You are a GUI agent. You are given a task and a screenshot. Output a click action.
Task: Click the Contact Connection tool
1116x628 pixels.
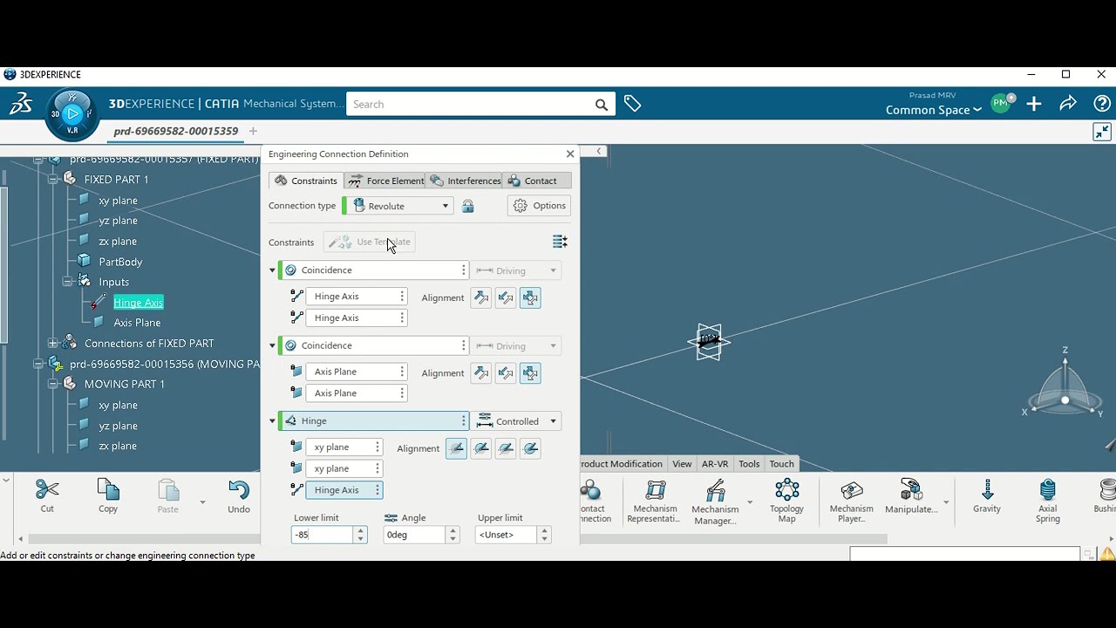coord(594,502)
